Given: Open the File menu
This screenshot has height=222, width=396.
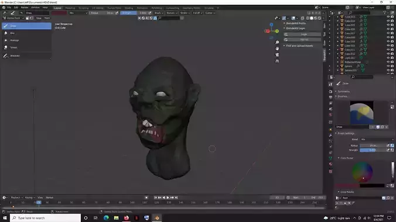Looking at the screenshot, I should pos(9,8).
